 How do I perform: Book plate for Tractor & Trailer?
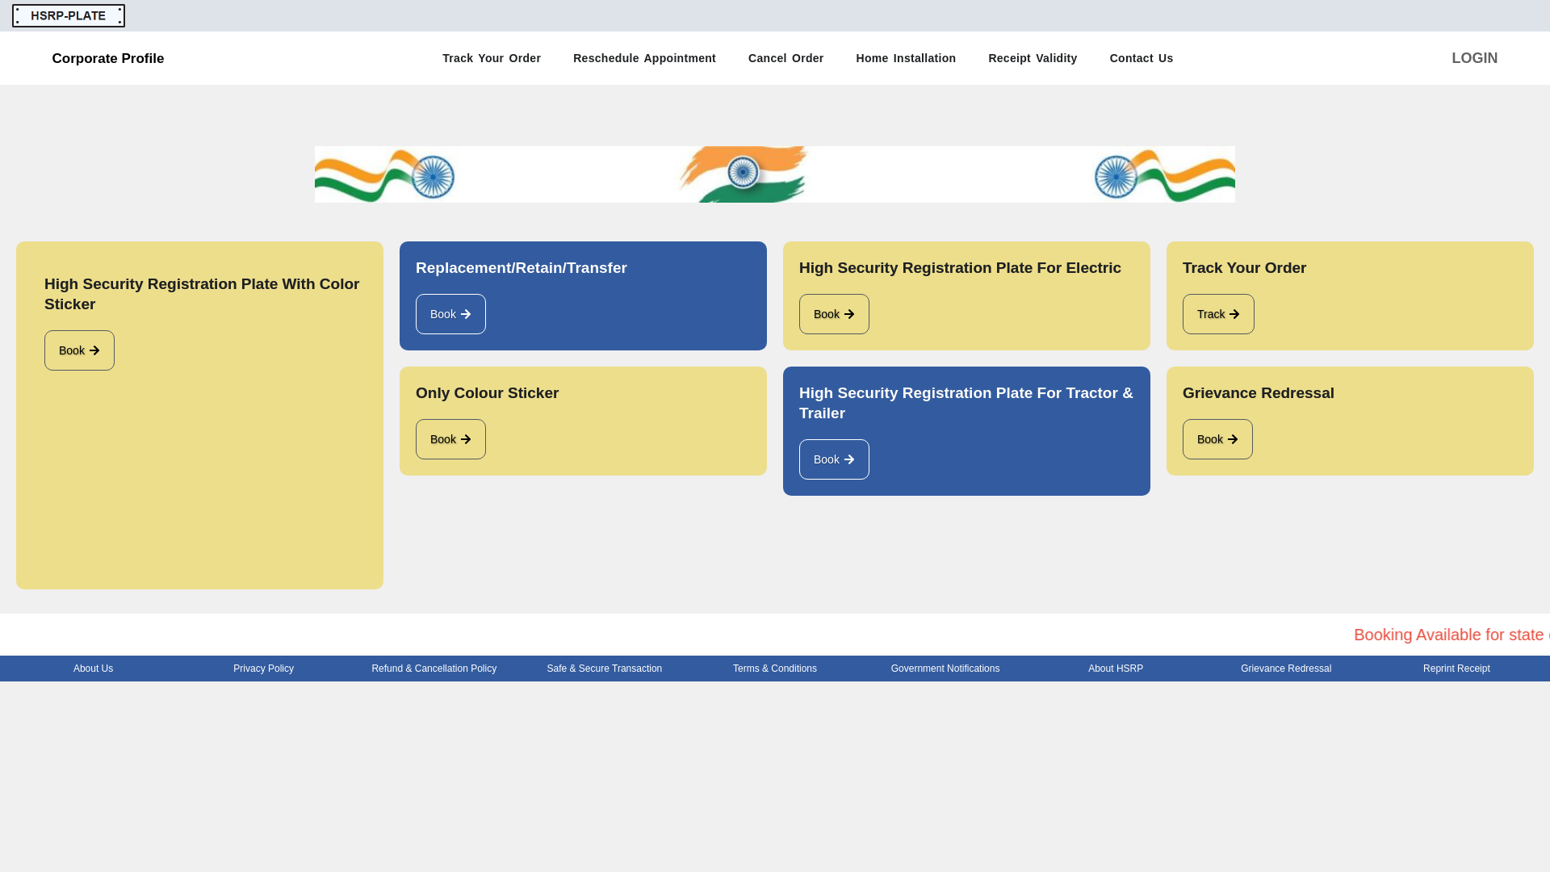834,459
